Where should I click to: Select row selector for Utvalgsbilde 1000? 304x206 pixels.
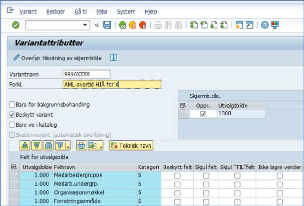183,114
